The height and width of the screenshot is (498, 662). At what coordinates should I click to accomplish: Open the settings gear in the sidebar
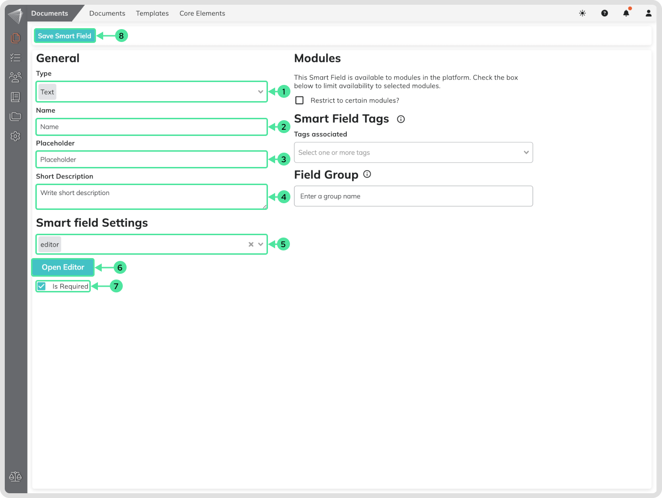15,136
